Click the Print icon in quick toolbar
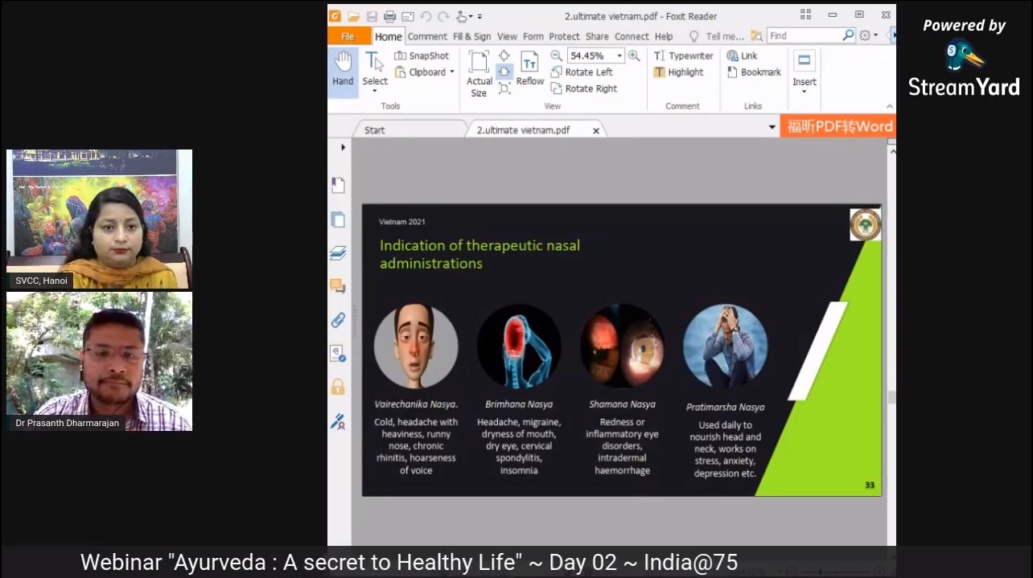 pyautogui.click(x=389, y=16)
